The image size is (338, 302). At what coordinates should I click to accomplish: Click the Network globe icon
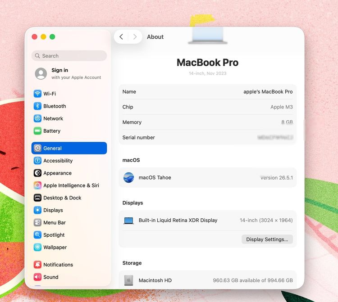(37, 118)
